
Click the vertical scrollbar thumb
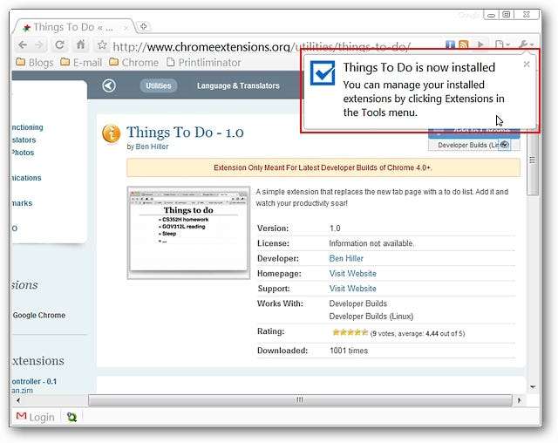click(x=533, y=160)
